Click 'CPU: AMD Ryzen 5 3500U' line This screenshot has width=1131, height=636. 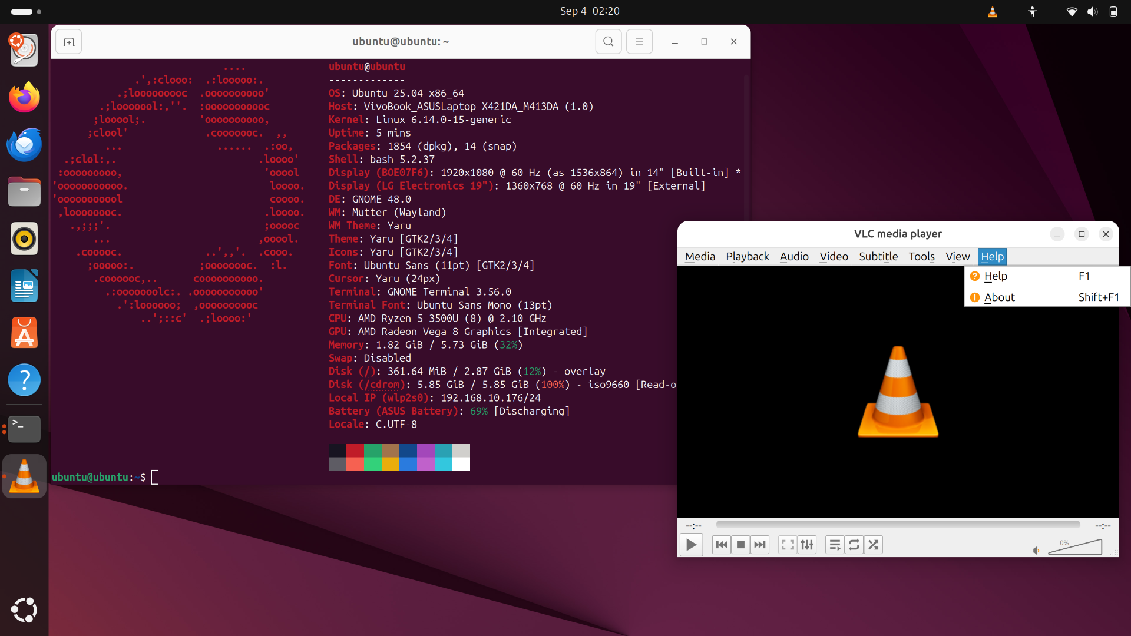coord(438,319)
